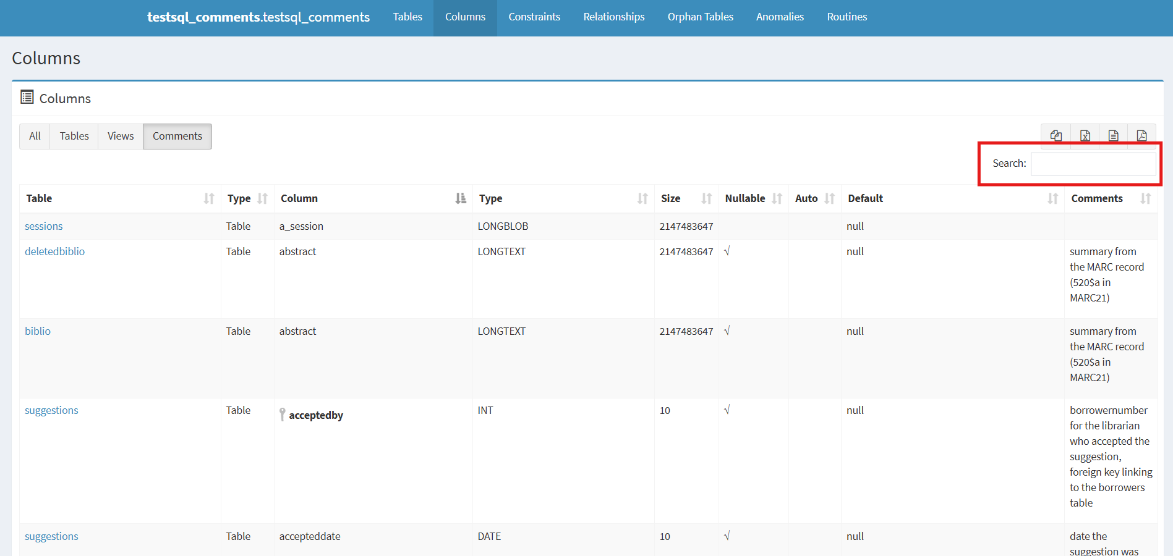This screenshot has width=1173, height=556.
Task: Open the Routines navigation tab
Action: tap(847, 17)
